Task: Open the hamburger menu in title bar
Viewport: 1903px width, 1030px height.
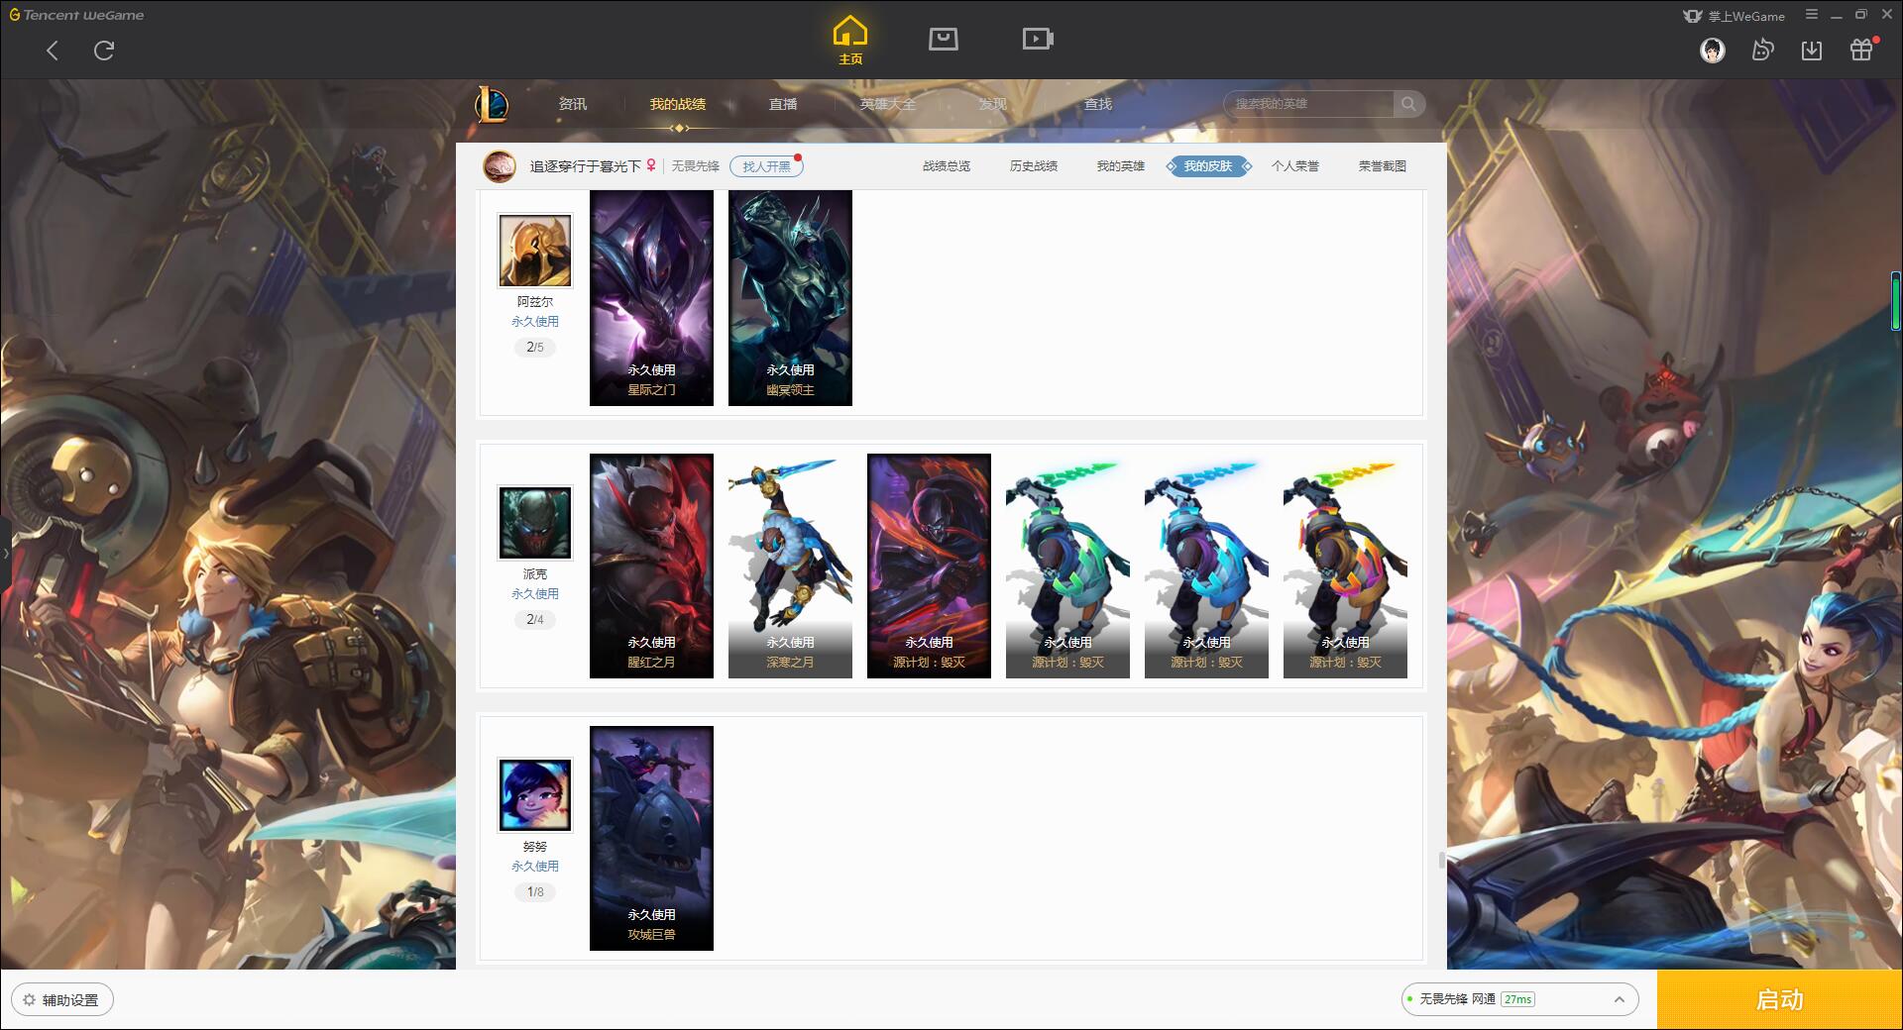Action: click(1812, 15)
